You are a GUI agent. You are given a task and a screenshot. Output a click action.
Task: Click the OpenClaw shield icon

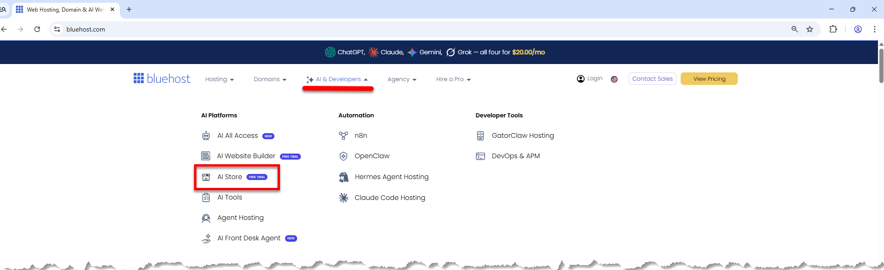point(344,156)
